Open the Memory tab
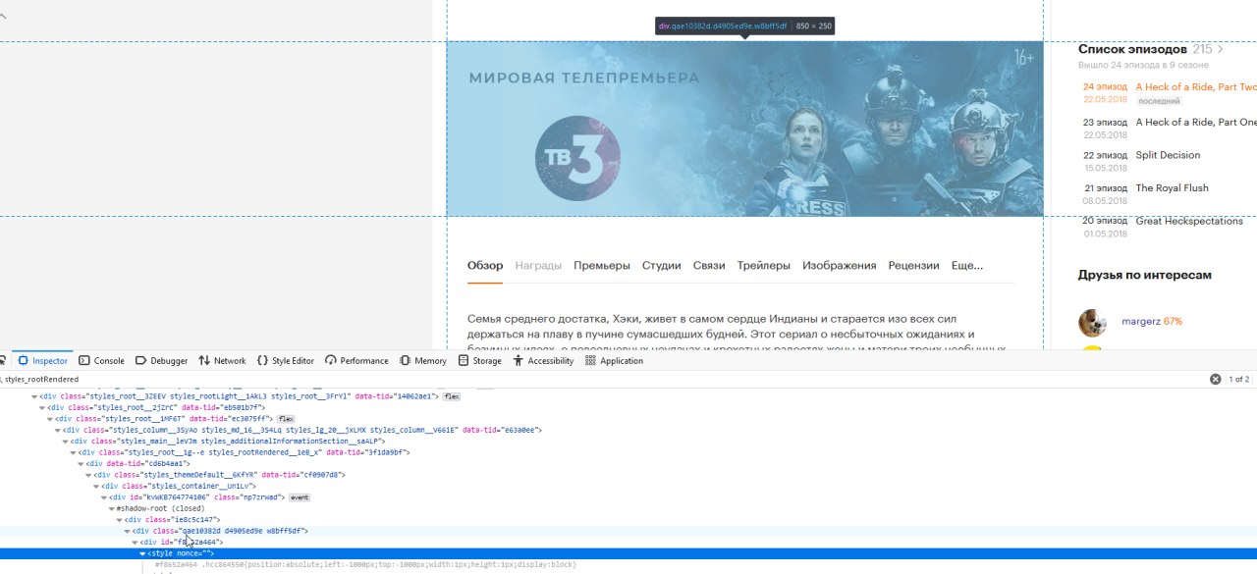This screenshot has height=574, width=1257. click(423, 361)
